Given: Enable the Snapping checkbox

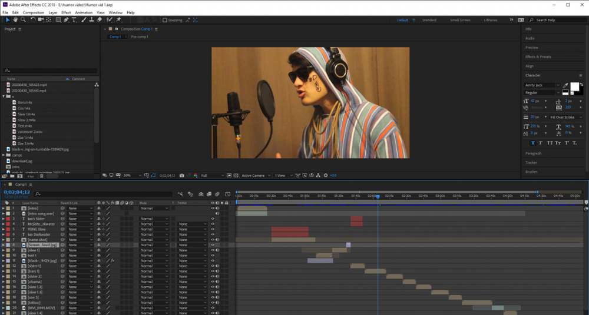Looking at the screenshot, I should point(166,20).
